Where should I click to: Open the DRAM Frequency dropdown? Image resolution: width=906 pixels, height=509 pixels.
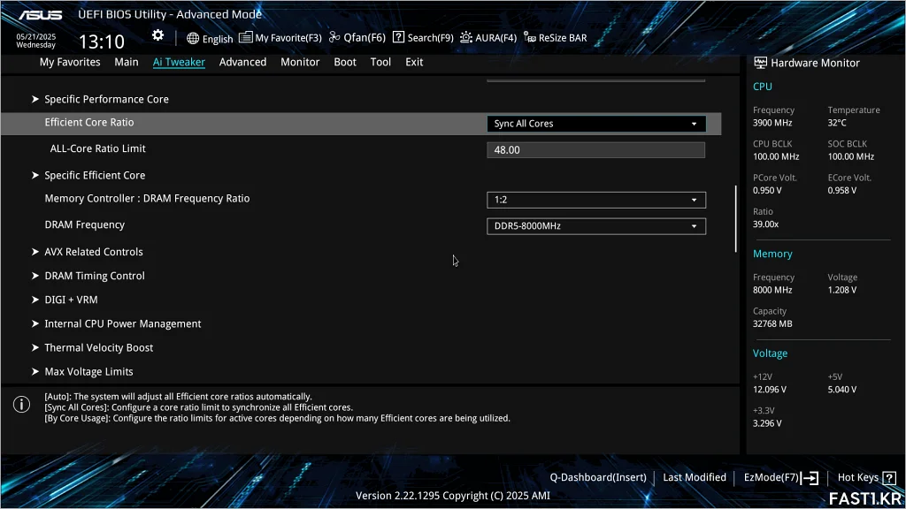[x=596, y=226]
